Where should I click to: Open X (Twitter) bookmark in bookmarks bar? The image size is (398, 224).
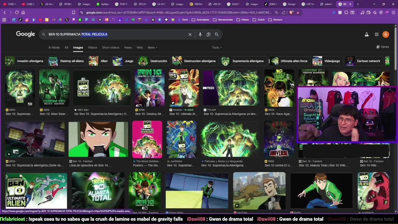(67, 20)
